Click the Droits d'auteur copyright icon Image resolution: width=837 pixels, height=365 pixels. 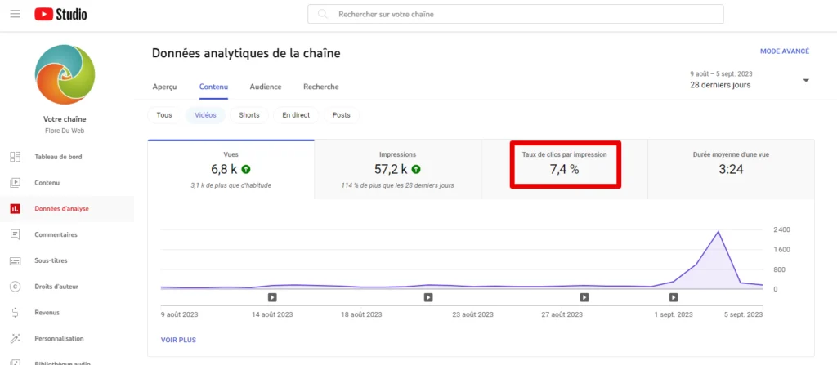pyautogui.click(x=15, y=287)
